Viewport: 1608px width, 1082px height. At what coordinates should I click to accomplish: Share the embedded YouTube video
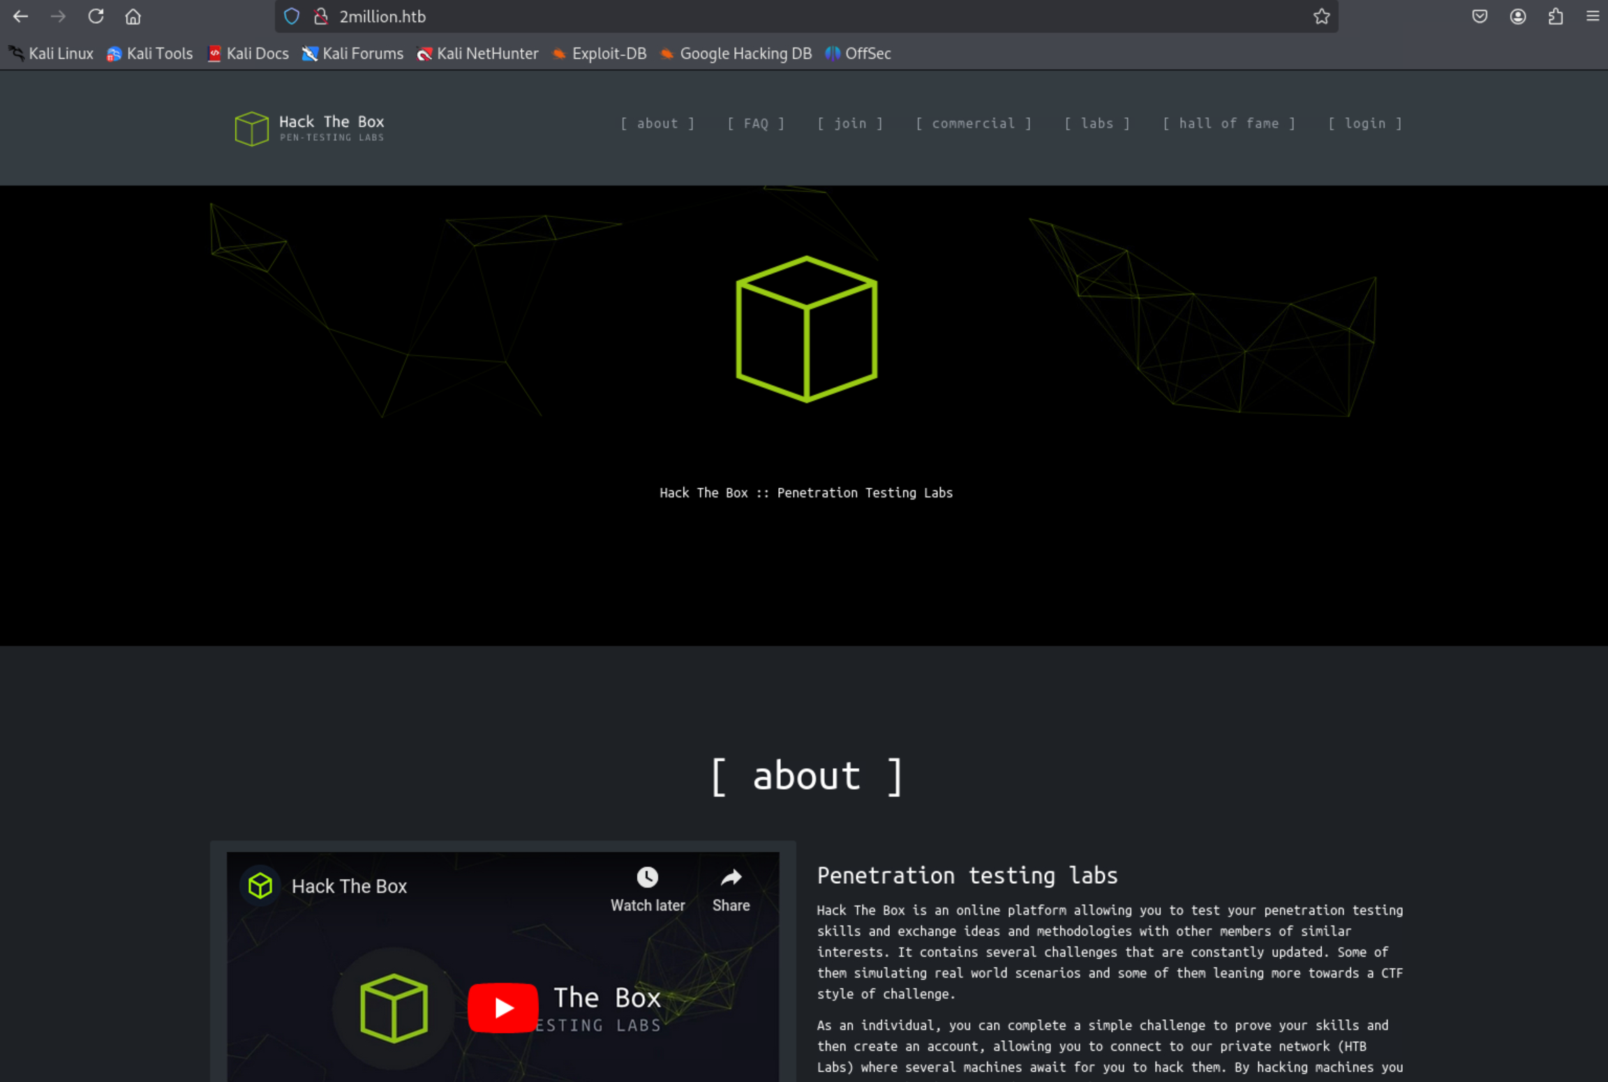tap(731, 888)
